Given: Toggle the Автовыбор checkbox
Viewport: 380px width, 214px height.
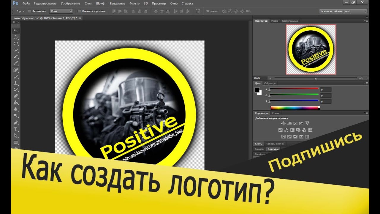Looking at the screenshot, I should click(x=30, y=11).
